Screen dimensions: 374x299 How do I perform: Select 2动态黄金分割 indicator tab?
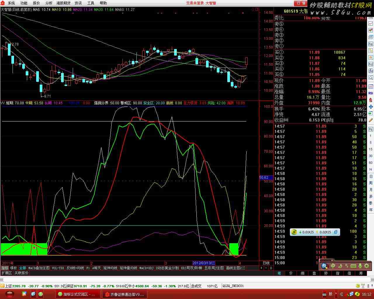pos(167,268)
